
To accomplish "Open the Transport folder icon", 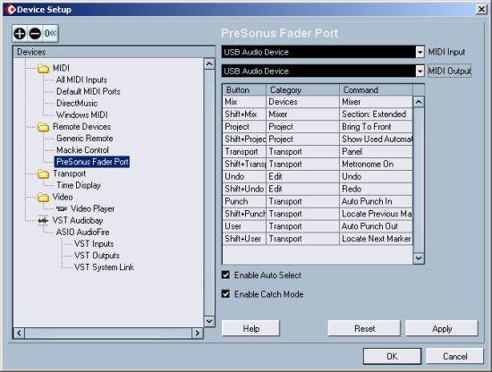I will pyautogui.click(x=43, y=173).
